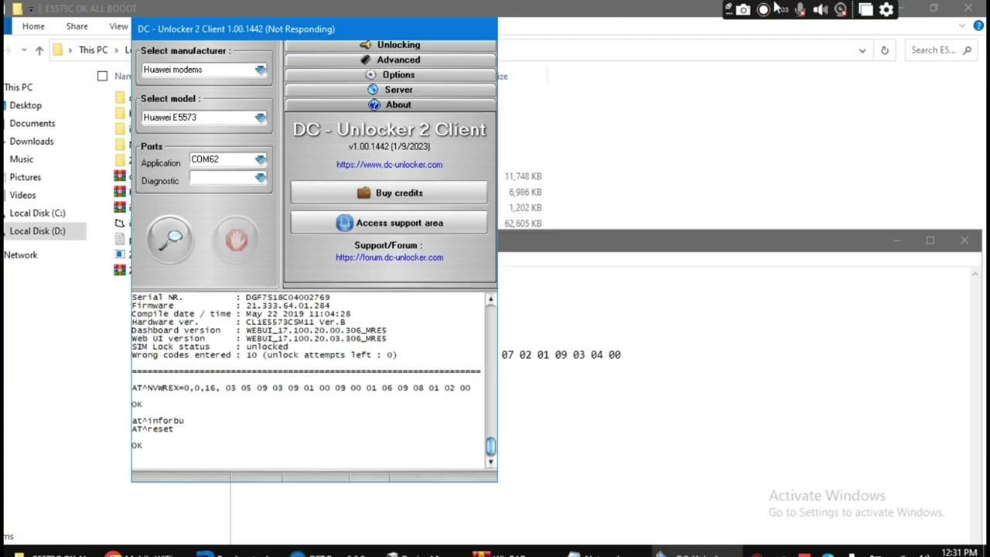
Task: Select Music in navigation pane
Action: coord(22,159)
